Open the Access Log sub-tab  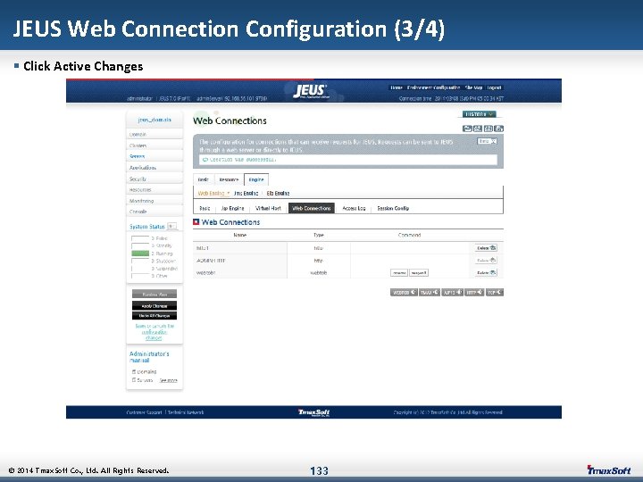tap(354, 208)
